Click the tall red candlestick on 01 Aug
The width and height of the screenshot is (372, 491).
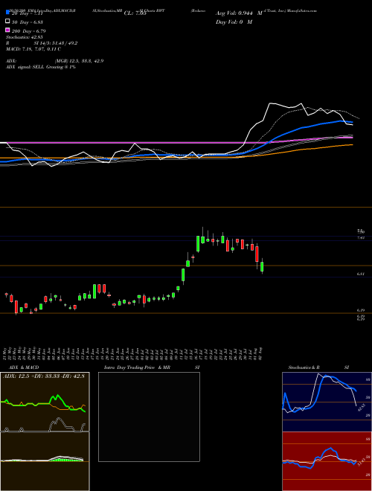(257, 254)
